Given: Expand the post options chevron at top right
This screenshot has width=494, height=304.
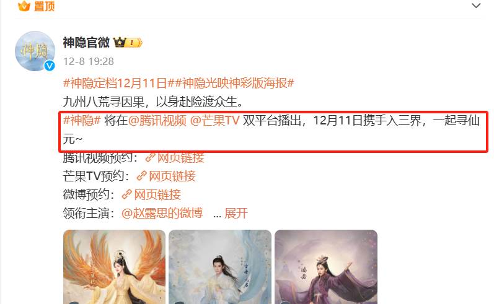Looking at the screenshot, I should [476, 6].
